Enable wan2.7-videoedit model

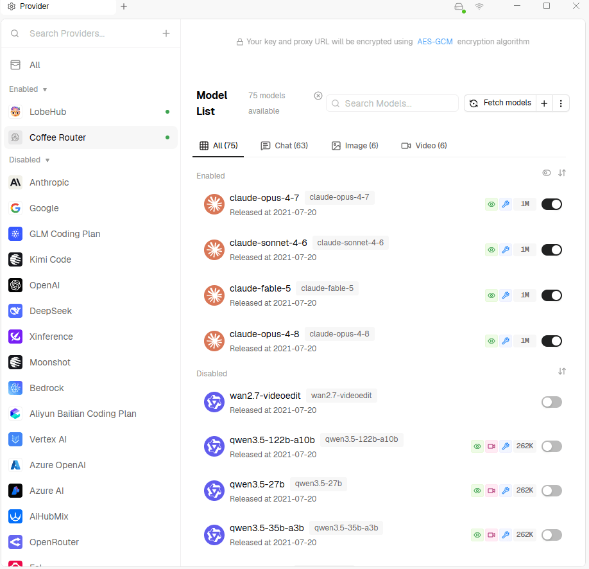551,402
